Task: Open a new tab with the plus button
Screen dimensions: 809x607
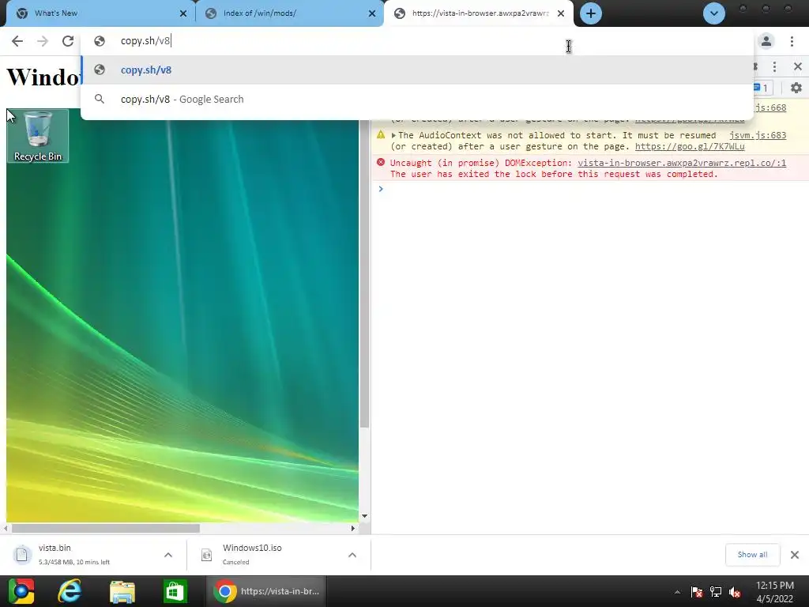Action: 591,13
